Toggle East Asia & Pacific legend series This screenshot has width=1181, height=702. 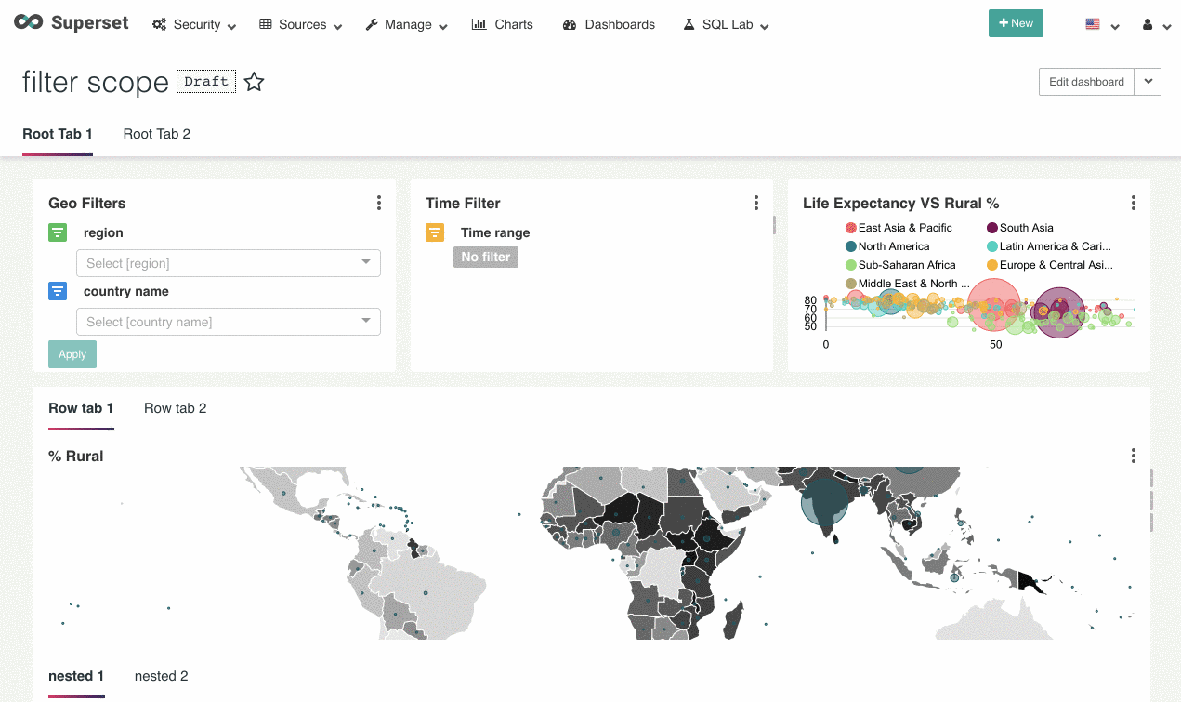[899, 228]
